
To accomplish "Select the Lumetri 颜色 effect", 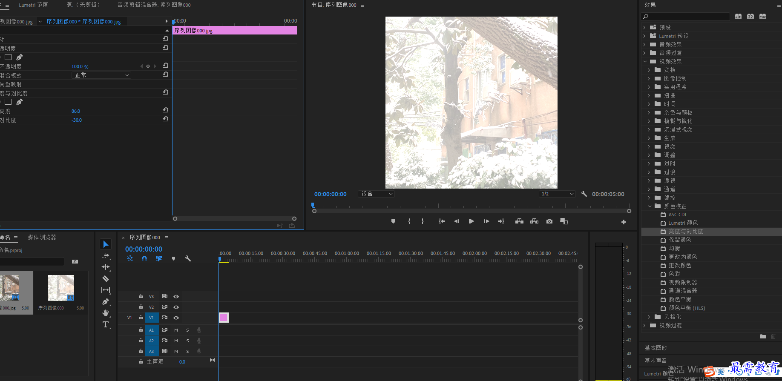I will click(x=683, y=223).
